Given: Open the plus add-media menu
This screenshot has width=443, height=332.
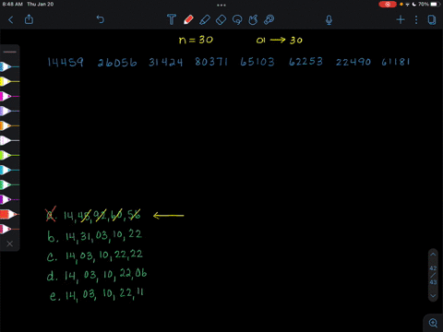Looking at the screenshot, I should [x=401, y=19].
